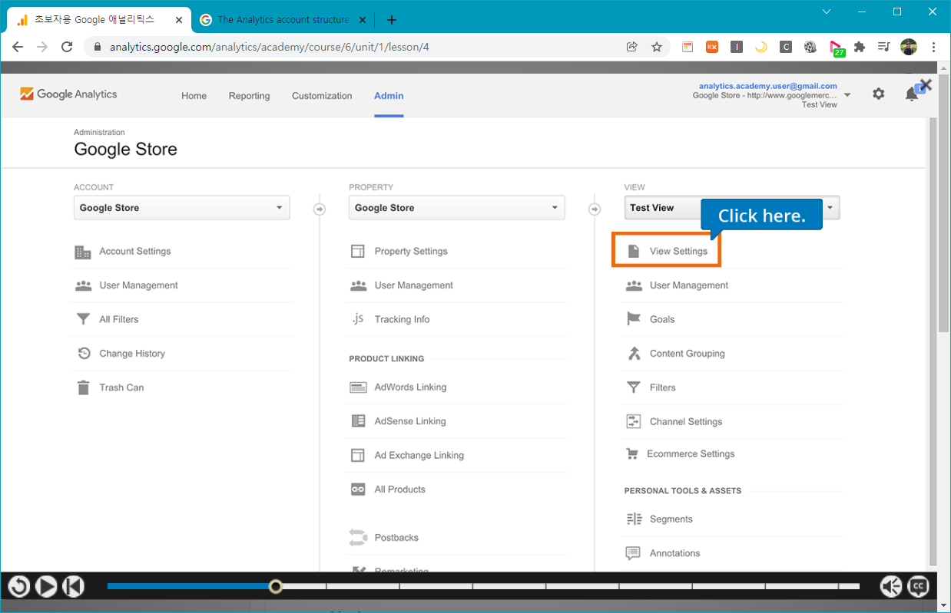Share this page via address bar icon
951x613 pixels.
632,47
